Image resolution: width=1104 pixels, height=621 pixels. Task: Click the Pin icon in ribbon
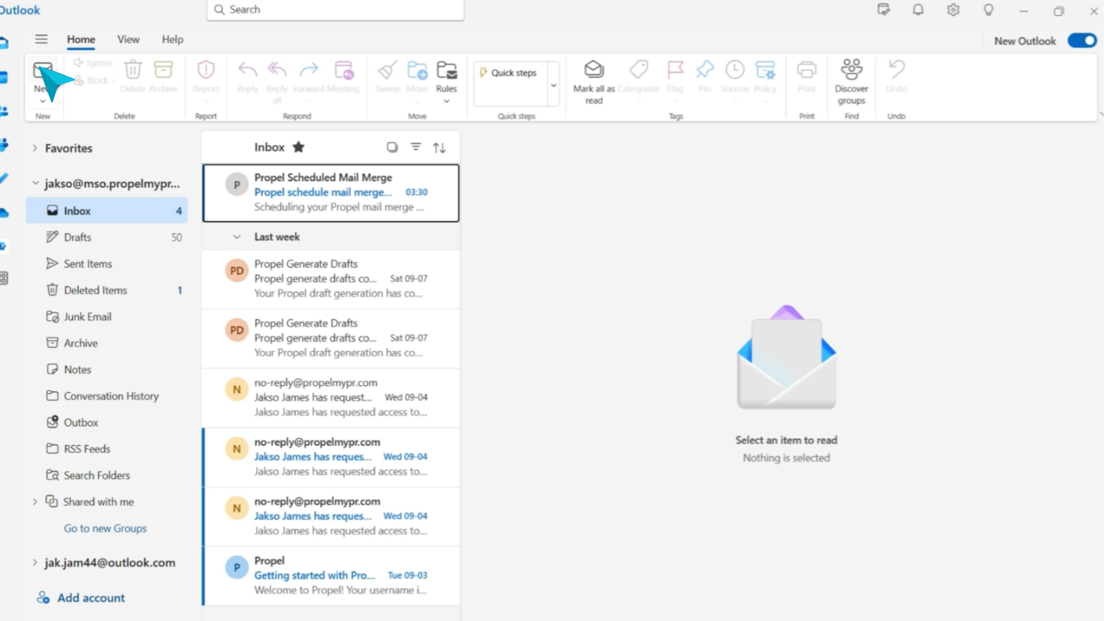(704, 70)
